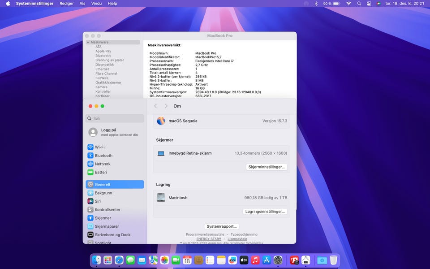
Task: Open the Programvarelisensavtale link
Action: click(x=205, y=234)
